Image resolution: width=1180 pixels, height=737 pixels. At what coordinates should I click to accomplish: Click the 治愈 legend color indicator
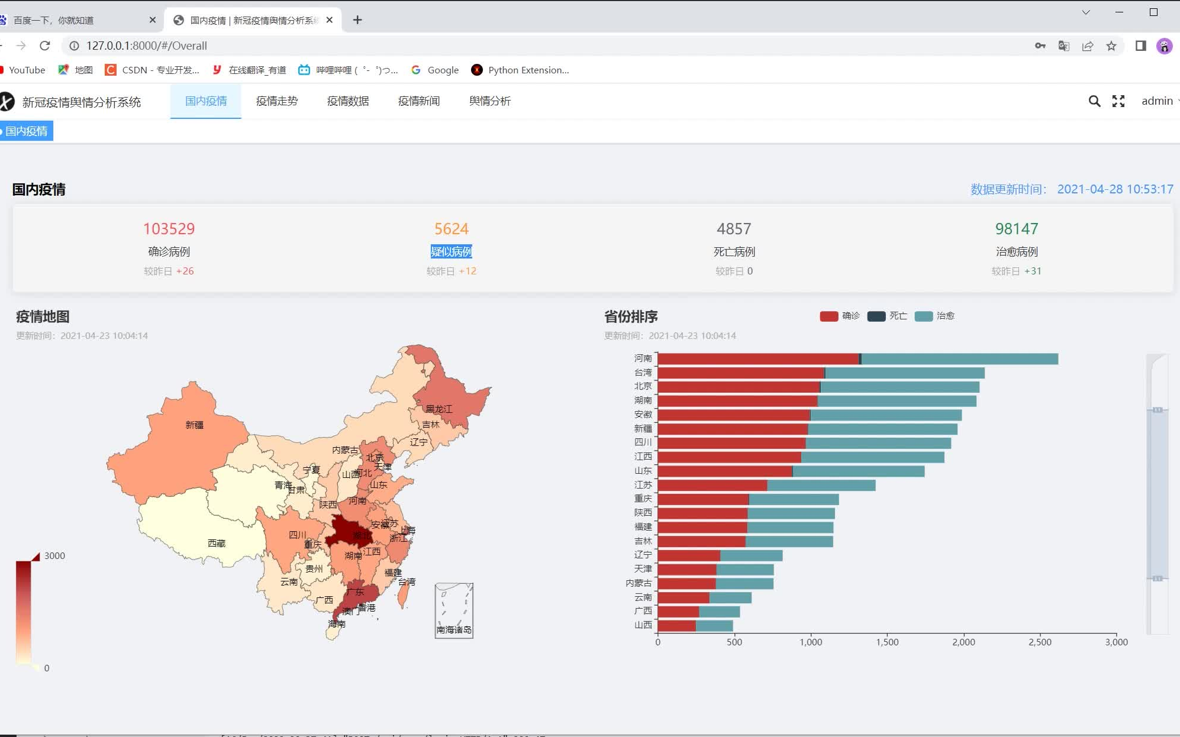923,315
